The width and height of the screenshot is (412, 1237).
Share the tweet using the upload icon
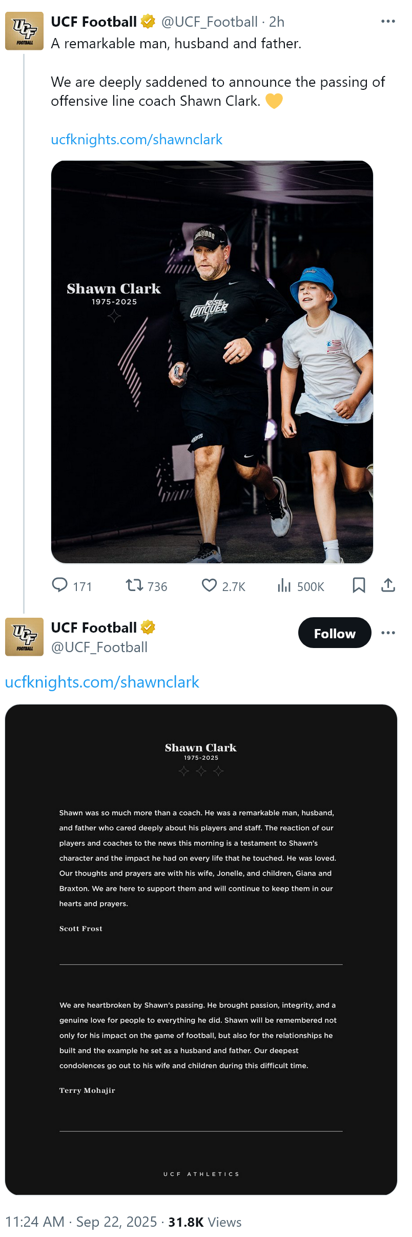[388, 585]
